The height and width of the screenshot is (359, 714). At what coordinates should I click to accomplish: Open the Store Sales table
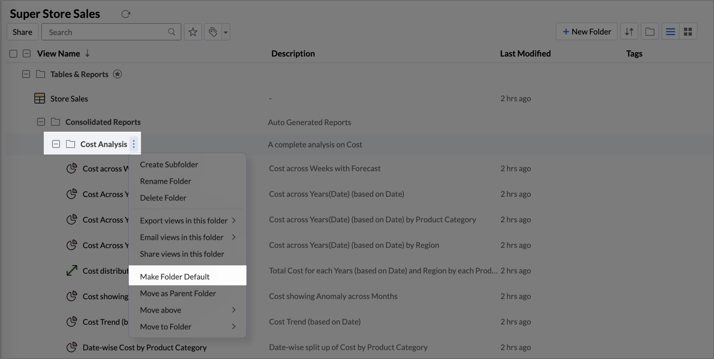[69, 99]
